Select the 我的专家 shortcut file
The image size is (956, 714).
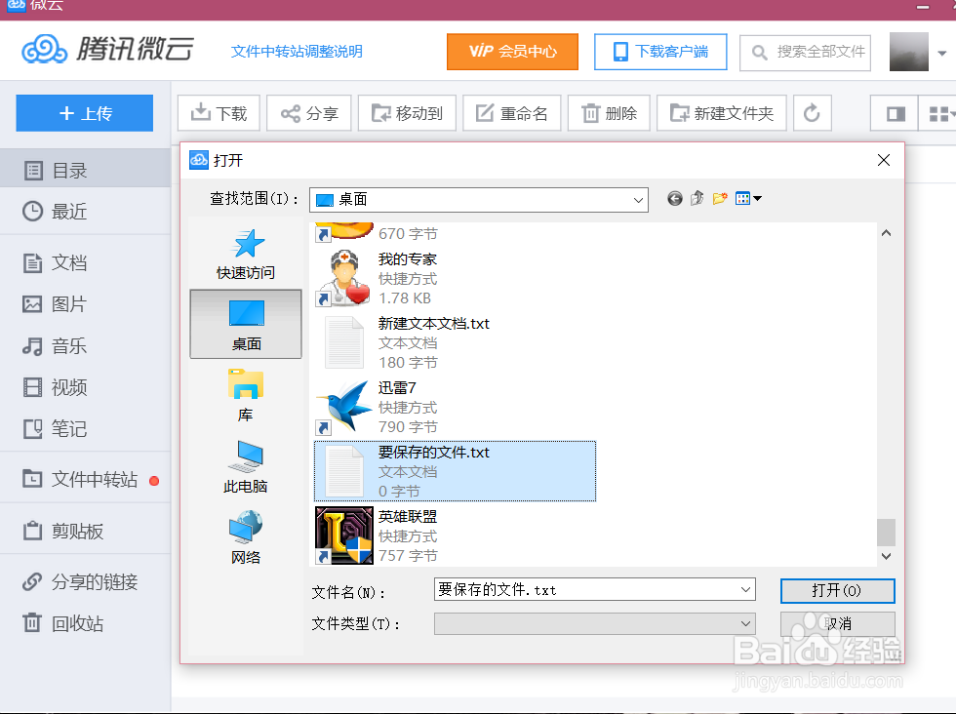point(455,279)
